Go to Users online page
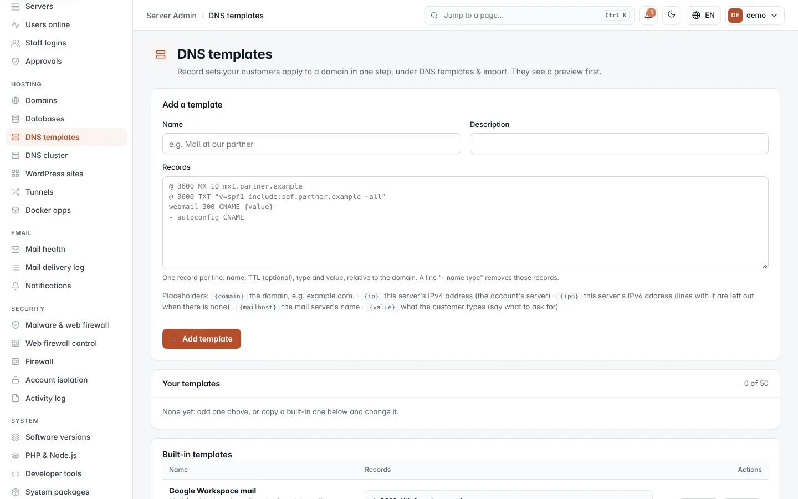798x499 pixels. pyautogui.click(x=66, y=25)
